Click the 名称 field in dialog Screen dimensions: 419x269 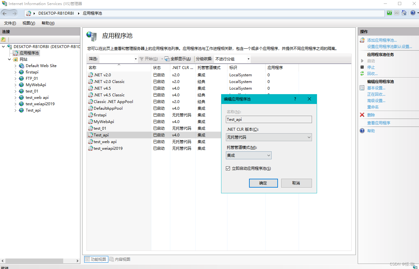[269, 119]
